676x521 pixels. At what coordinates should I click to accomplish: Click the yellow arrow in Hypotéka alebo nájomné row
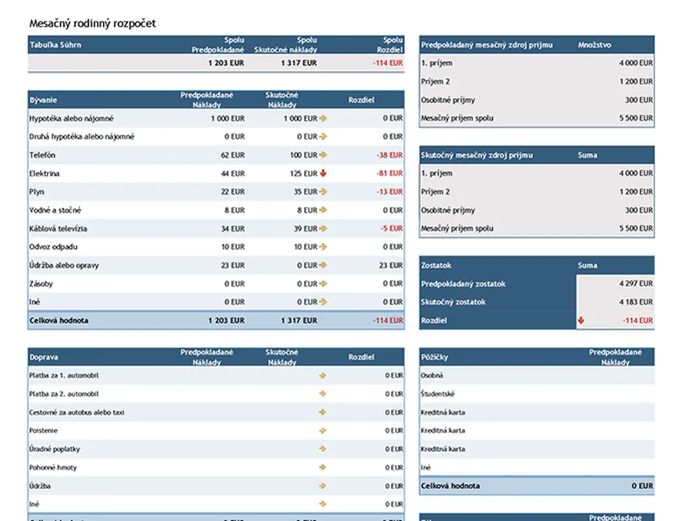(x=323, y=119)
